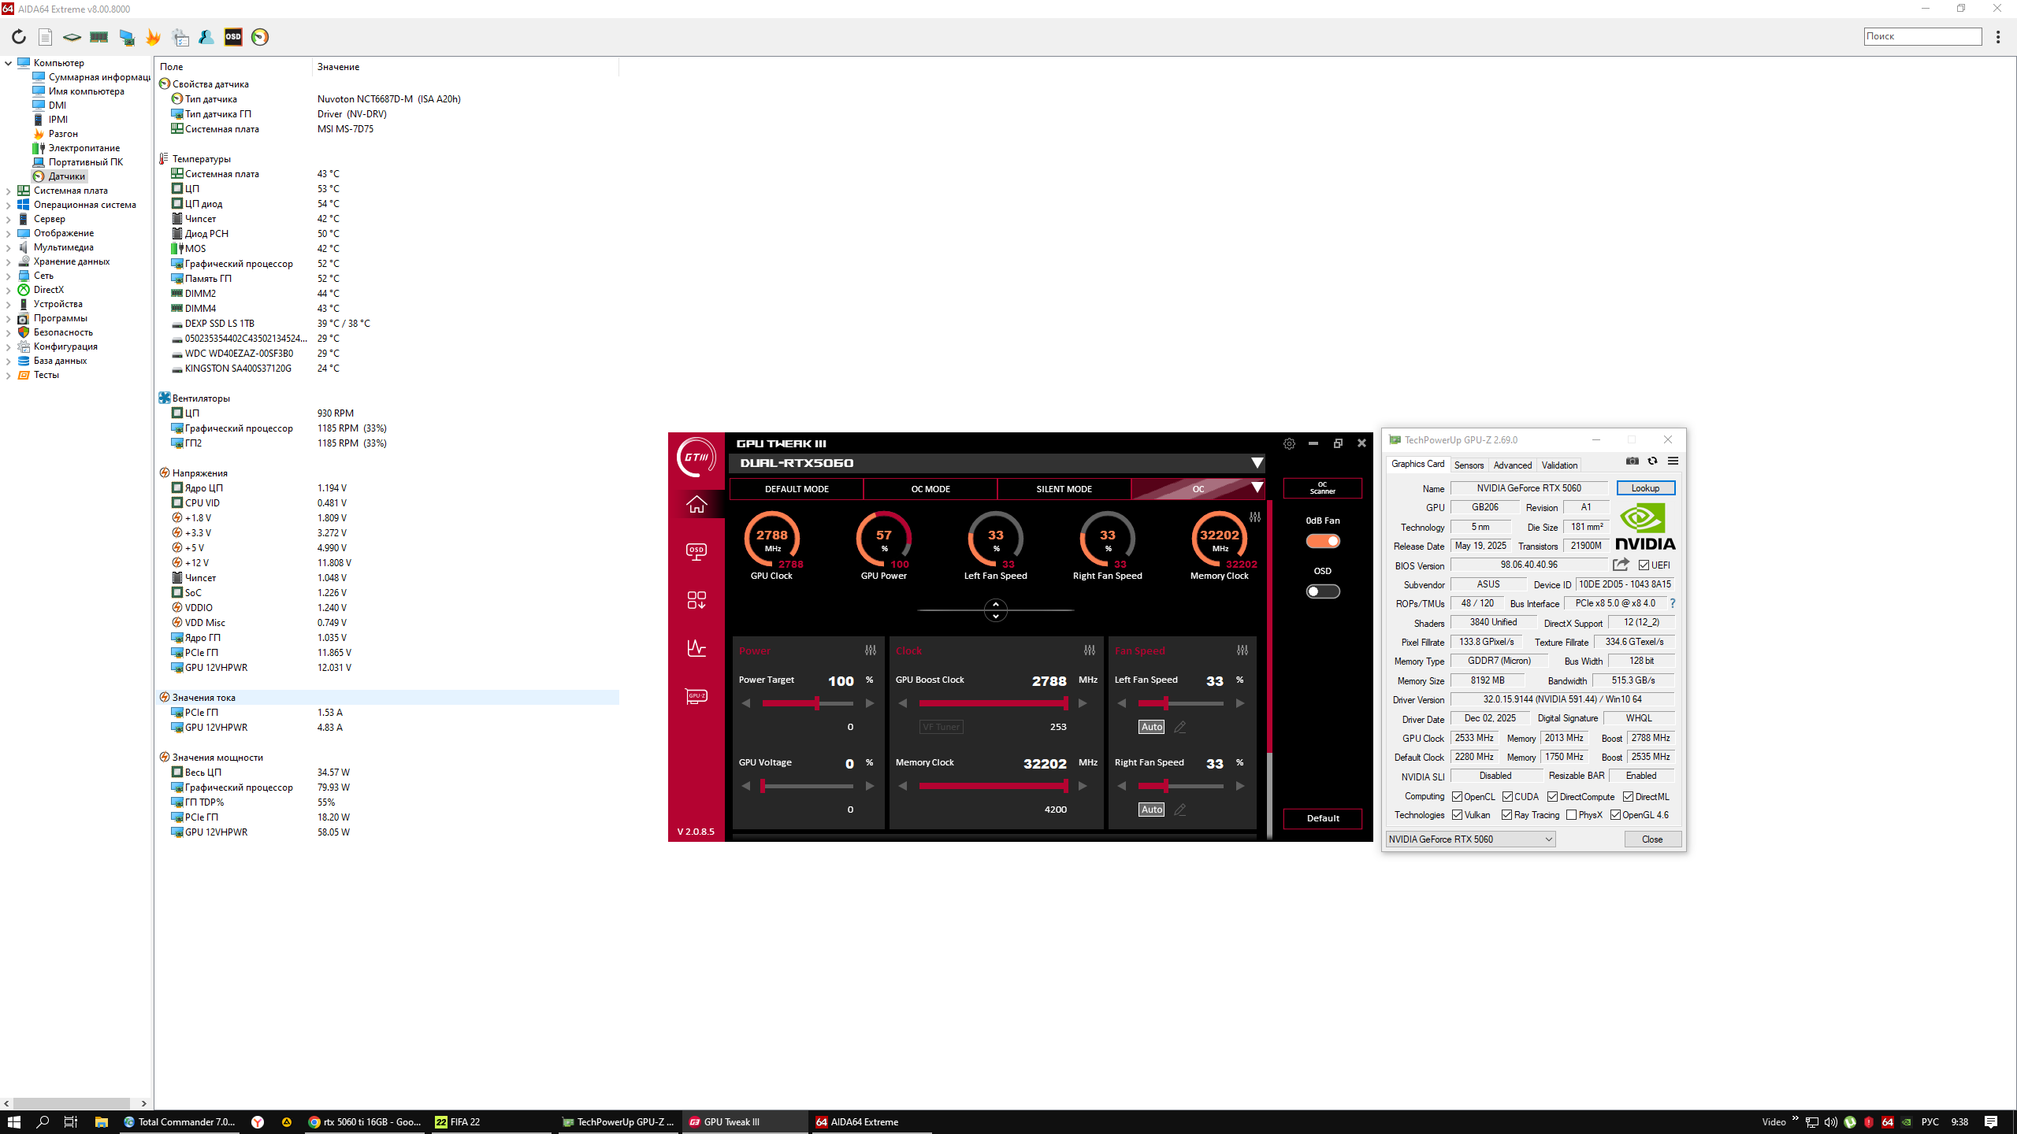Viewport: 2017px width, 1134px height.
Task: Click the CPU chip toolbar icon in AIDA64
Action: pos(72,37)
